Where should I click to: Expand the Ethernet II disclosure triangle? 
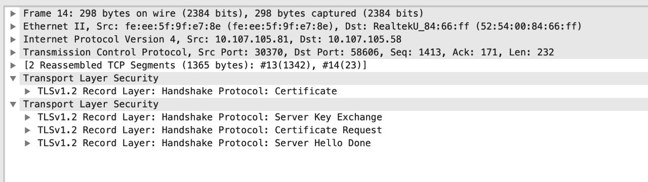coord(13,26)
